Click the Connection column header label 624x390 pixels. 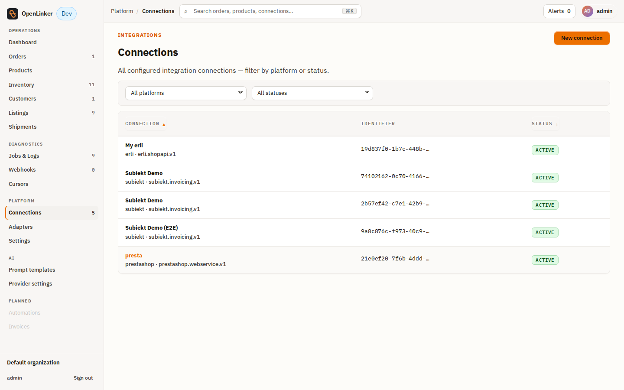[x=142, y=124]
